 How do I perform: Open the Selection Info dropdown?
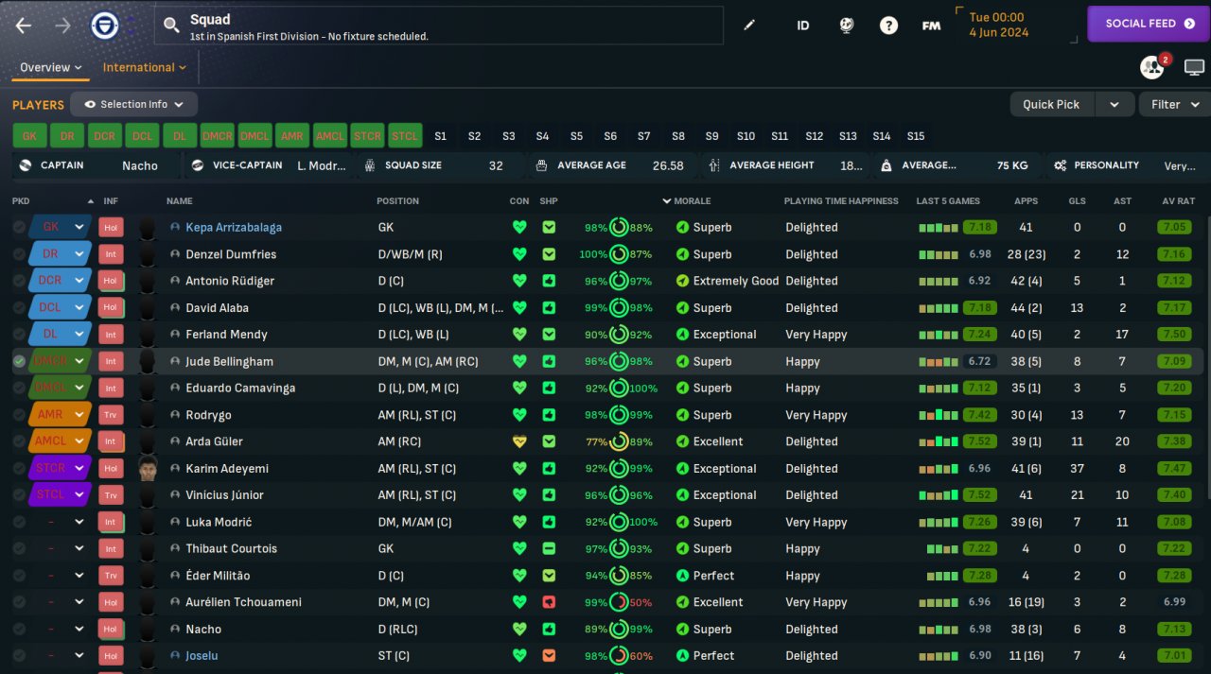pos(133,104)
